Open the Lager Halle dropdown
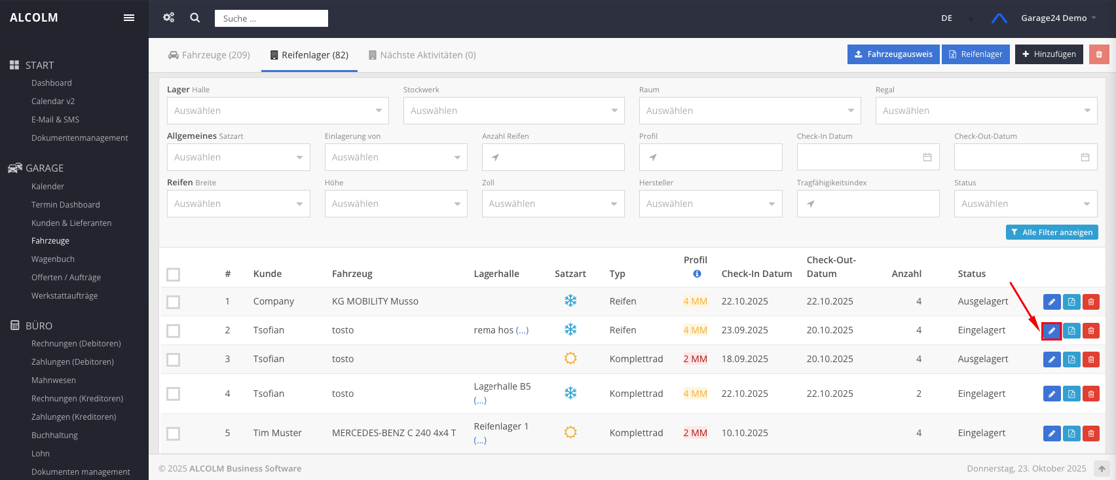 pos(278,111)
